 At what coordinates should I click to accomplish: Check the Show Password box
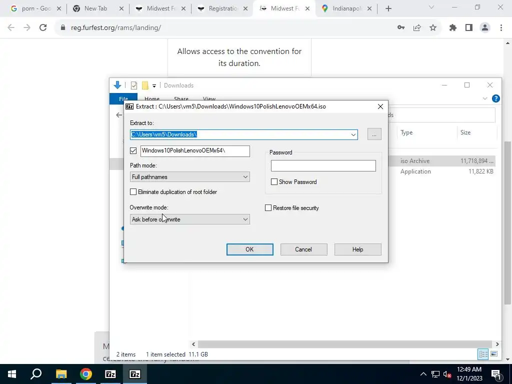(274, 182)
